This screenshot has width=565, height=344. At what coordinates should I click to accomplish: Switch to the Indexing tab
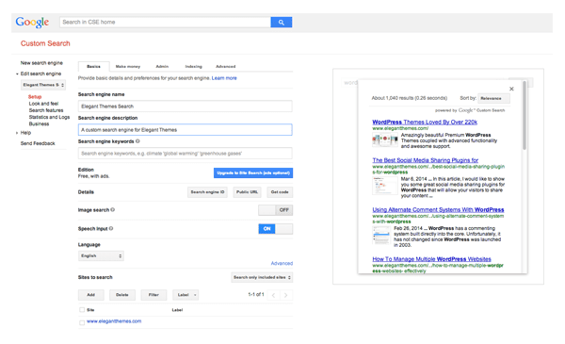click(x=193, y=66)
